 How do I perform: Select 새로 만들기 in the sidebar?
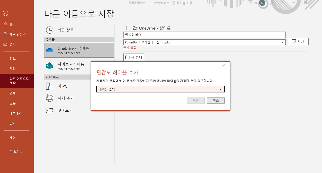pyautogui.click(x=17, y=34)
